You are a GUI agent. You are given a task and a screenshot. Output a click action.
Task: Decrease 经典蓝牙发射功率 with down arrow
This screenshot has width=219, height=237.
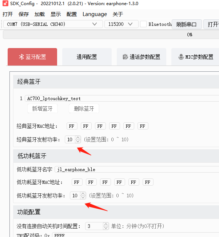coord(78,141)
